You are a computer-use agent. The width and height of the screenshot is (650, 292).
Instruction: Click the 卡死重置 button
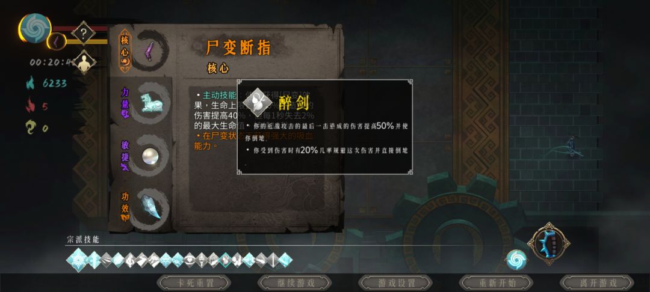pos(194,283)
